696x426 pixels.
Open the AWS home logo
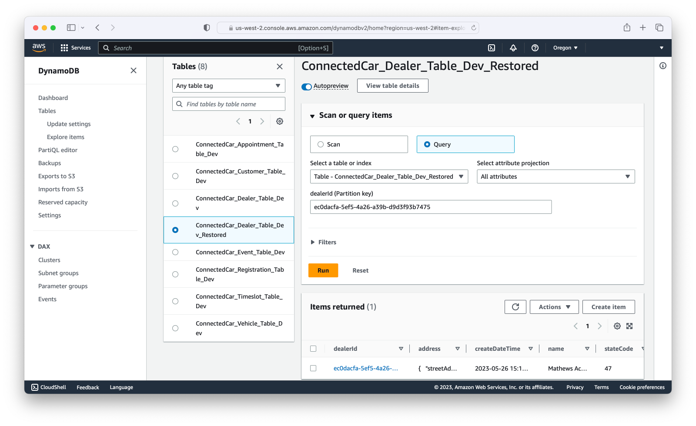pyautogui.click(x=39, y=48)
